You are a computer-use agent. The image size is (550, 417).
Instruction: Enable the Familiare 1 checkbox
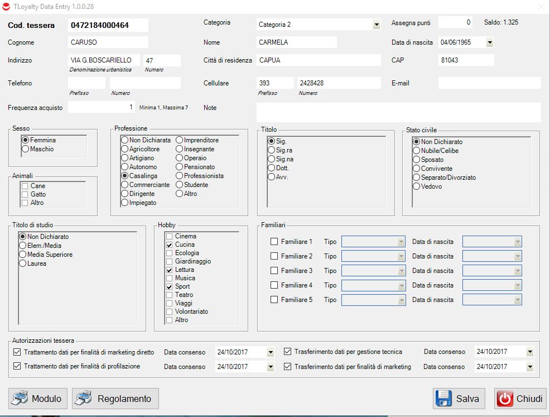pos(274,242)
